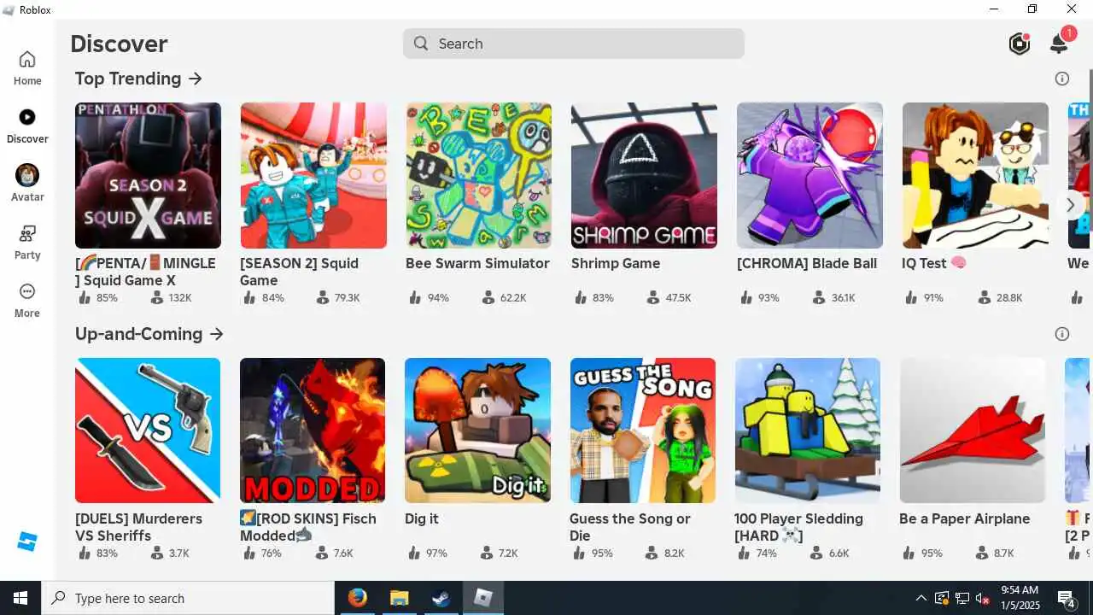Click the Up-and-Coming arrow
This screenshot has height=615, width=1093.
point(217,334)
